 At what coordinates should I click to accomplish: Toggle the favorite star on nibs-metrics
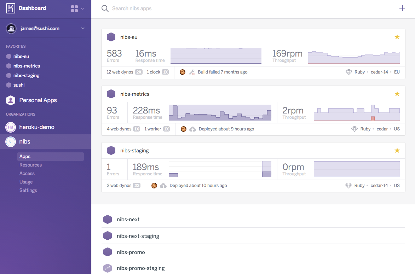397,94
